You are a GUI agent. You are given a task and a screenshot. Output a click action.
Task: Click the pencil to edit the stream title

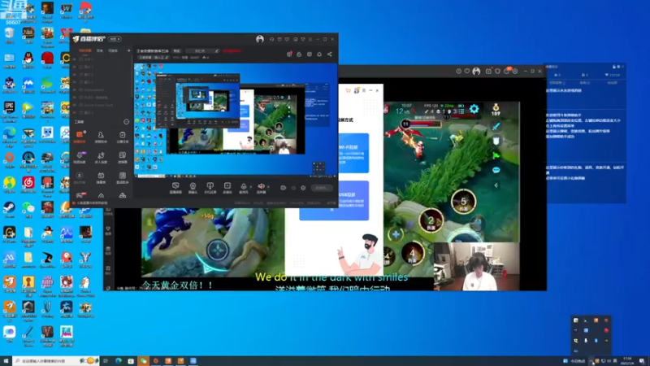[216, 51]
